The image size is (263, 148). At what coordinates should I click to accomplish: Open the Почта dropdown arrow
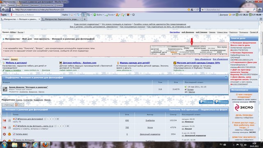114,15
